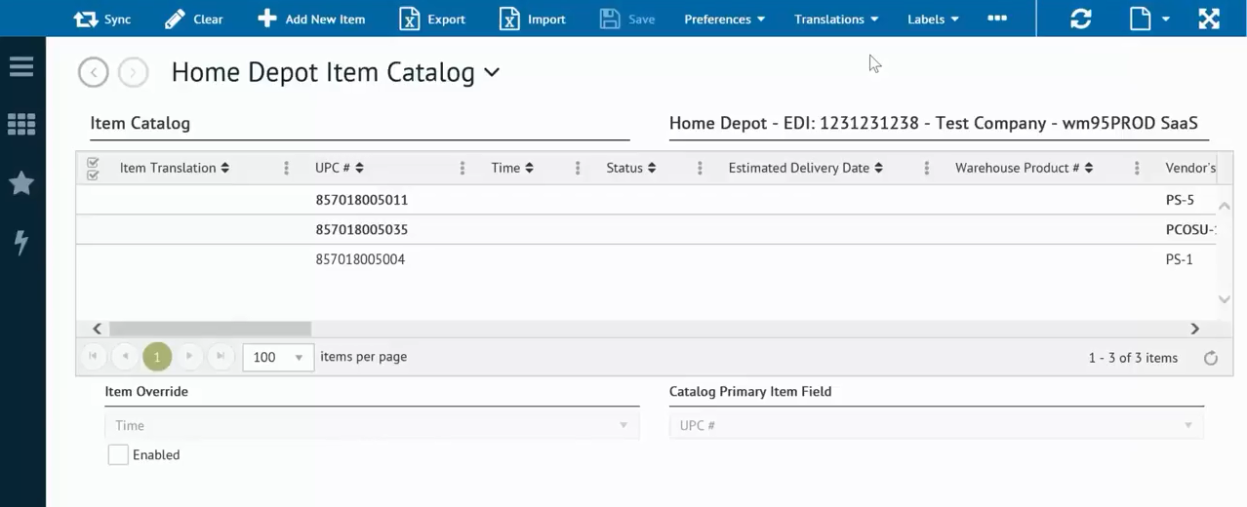Click the horizontal scrollbar thumb

tap(210, 329)
